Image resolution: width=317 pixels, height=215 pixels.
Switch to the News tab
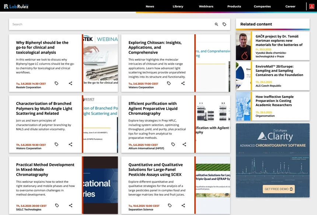coord(150,6)
